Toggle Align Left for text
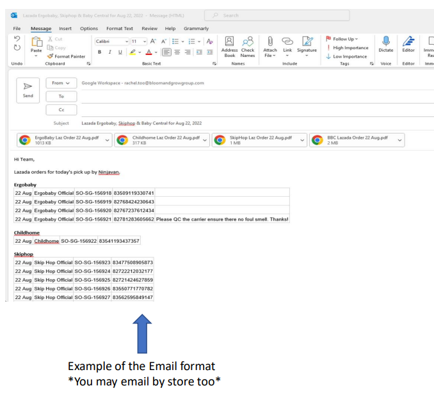 [166, 52]
